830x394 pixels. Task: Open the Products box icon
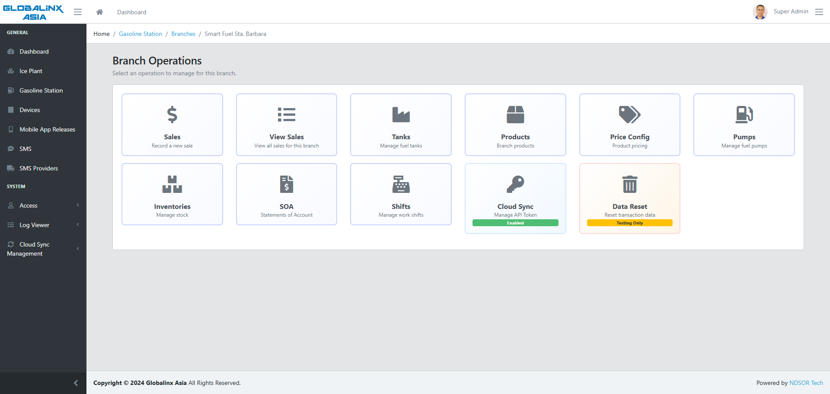515,115
